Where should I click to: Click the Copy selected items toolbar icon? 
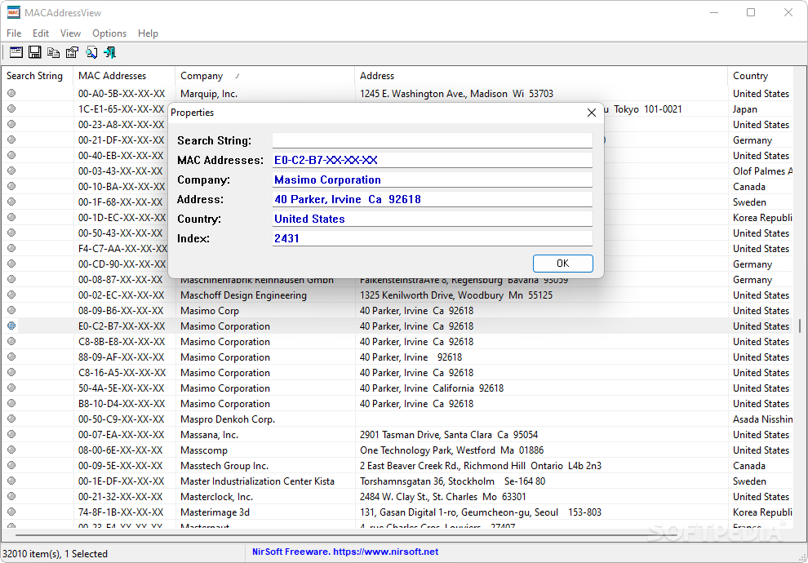click(53, 52)
